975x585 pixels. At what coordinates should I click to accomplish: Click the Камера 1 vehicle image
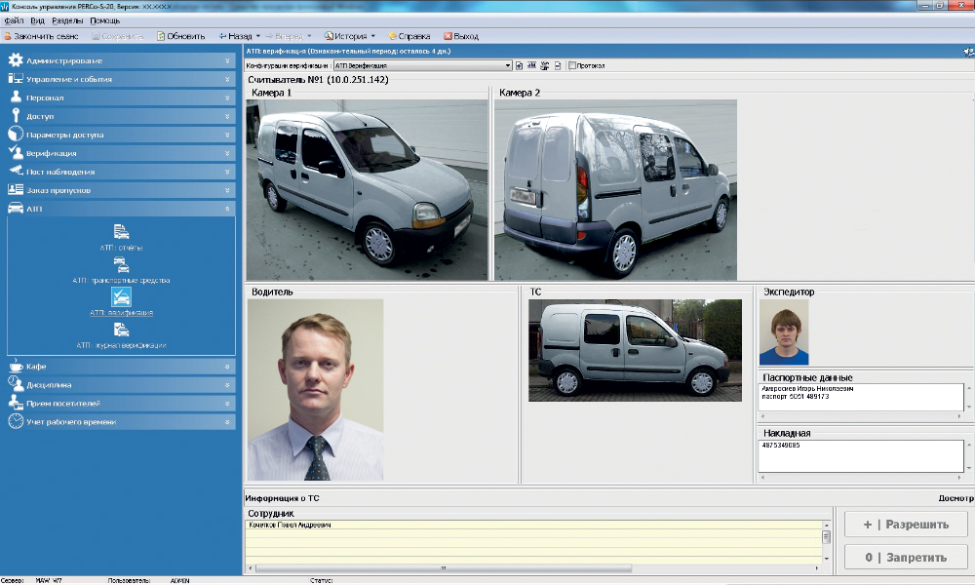(x=367, y=189)
